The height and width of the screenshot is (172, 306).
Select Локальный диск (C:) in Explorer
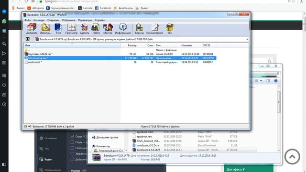coord(109,150)
